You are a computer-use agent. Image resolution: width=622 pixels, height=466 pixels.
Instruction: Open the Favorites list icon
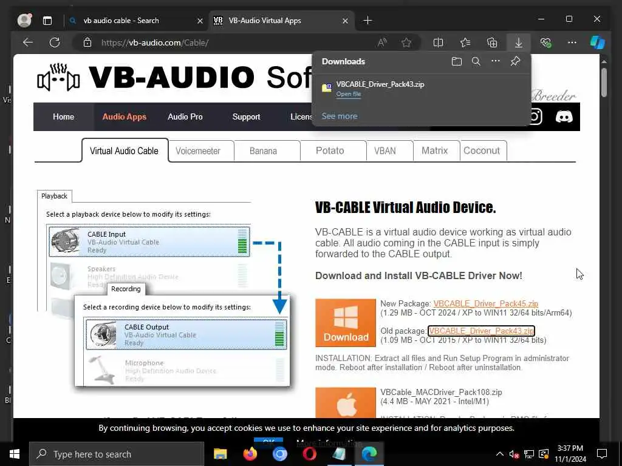(465, 42)
